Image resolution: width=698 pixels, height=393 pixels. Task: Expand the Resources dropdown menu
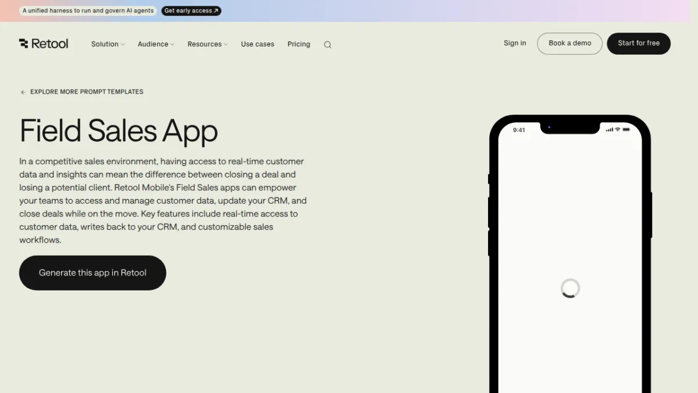208,44
